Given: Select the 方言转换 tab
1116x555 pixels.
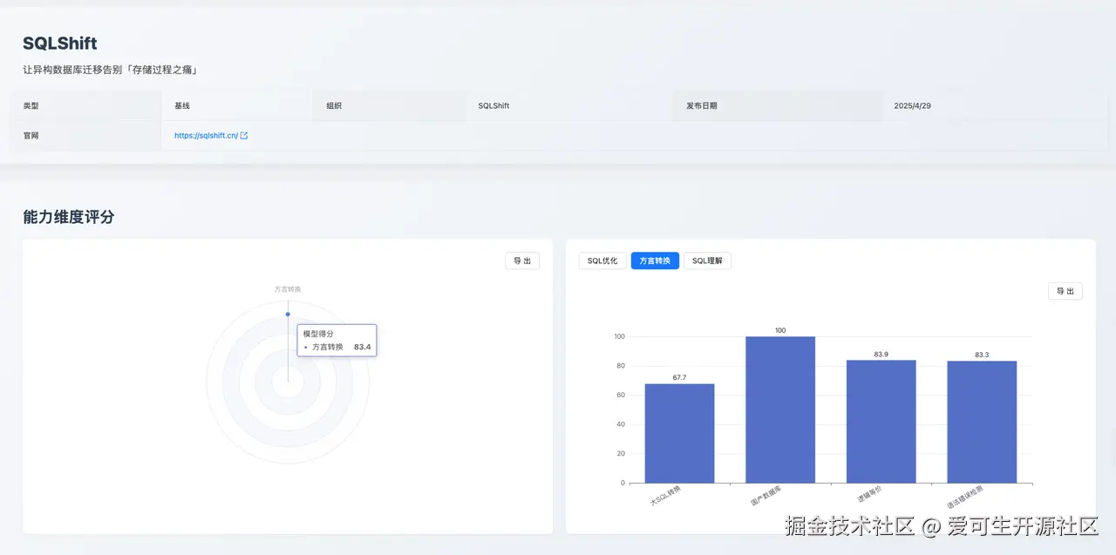Looking at the screenshot, I should 655,261.
